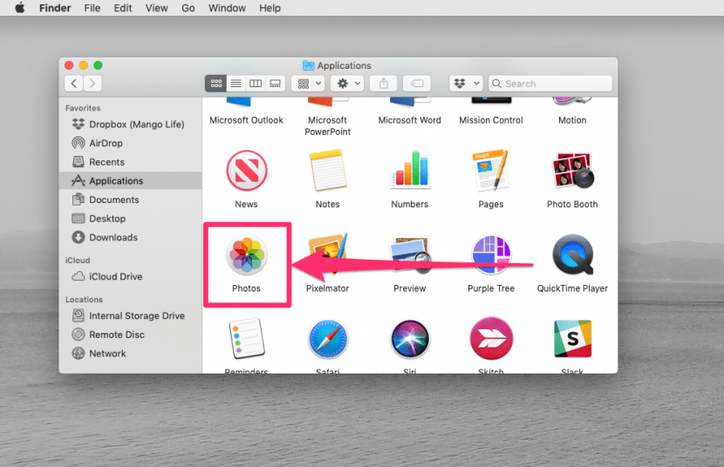The width and height of the screenshot is (724, 467).
Task: Click the Edit Tags toolbar button
Action: tap(417, 84)
